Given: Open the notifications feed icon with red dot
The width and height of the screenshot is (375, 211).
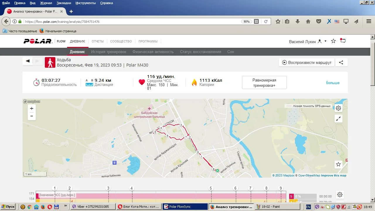Looking at the screenshot, I should coord(343,41).
